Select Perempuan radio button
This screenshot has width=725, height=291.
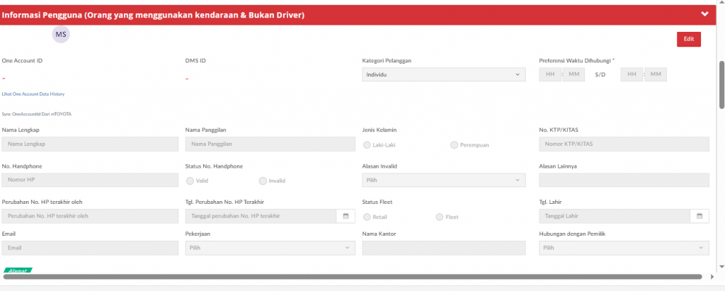point(454,144)
